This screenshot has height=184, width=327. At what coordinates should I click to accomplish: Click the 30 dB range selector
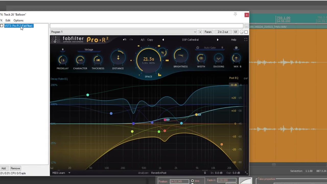pos(234,85)
